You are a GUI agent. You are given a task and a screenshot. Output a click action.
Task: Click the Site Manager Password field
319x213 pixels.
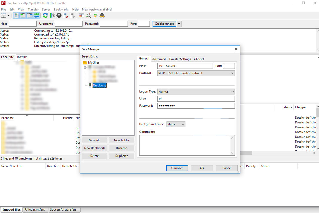pyautogui.click(x=196, y=105)
